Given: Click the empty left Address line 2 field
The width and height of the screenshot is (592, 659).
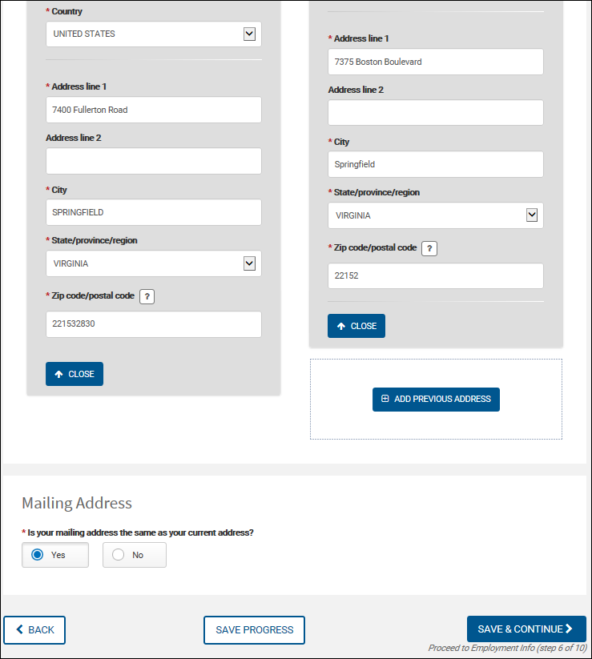Looking at the screenshot, I should coord(154,161).
